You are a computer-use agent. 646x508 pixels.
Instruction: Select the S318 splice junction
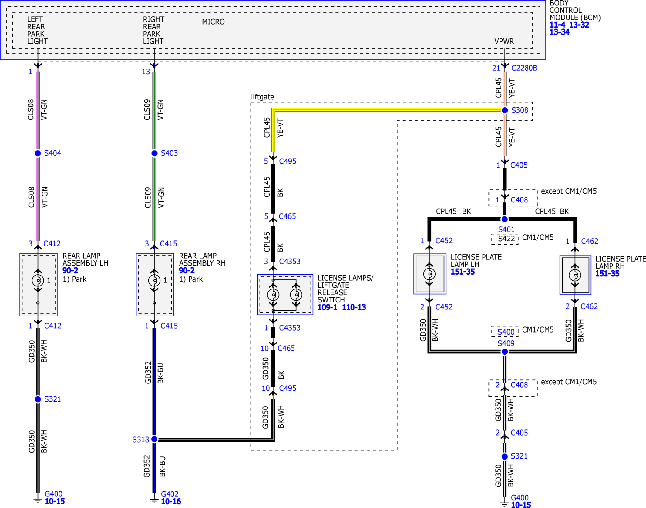(154, 439)
